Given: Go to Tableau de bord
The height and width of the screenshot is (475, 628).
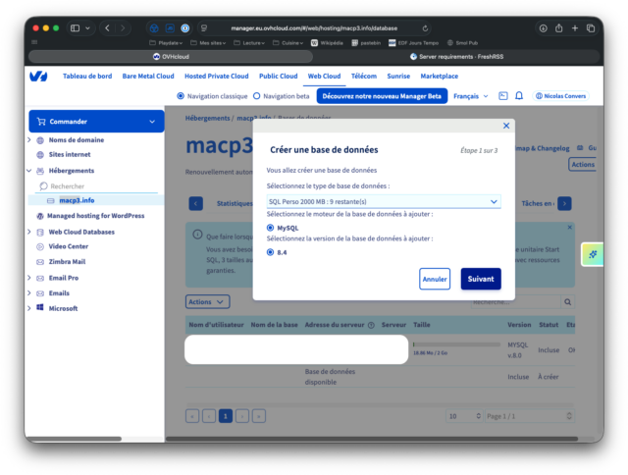Looking at the screenshot, I should pos(87,77).
